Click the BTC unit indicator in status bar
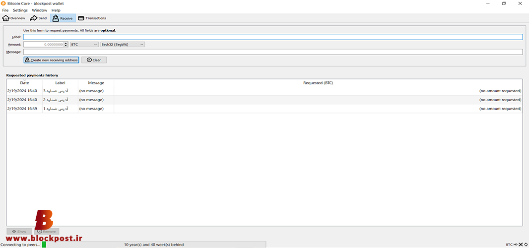529x248 pixels. pyautogui.click(x=509, y=245)
